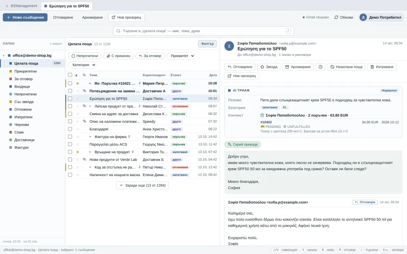The width and height of the screenshot is (407, 254).
Task: Select checkbox for Липсва продукт message
Action: click(x=70, y=106)
